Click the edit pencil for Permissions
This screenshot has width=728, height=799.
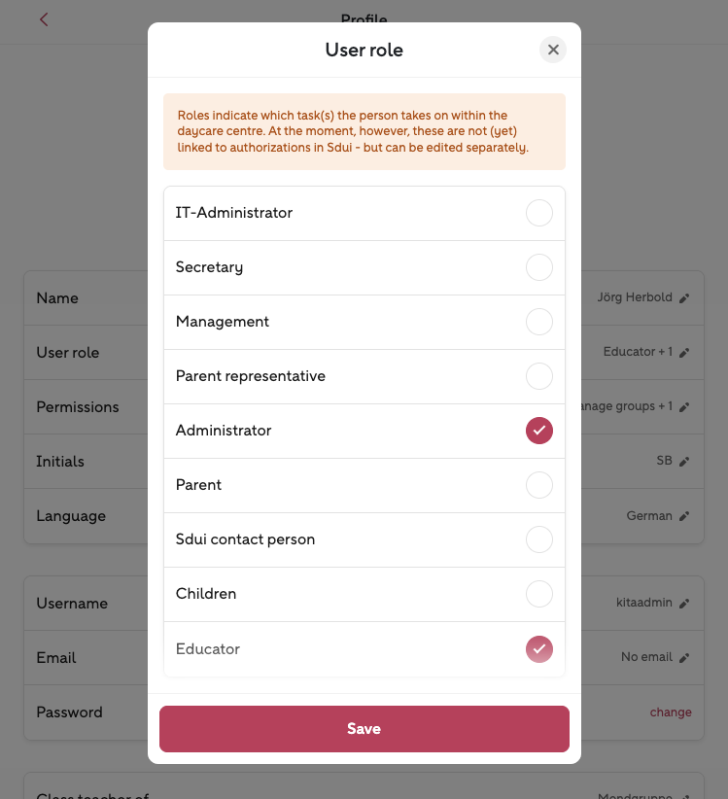684,407
